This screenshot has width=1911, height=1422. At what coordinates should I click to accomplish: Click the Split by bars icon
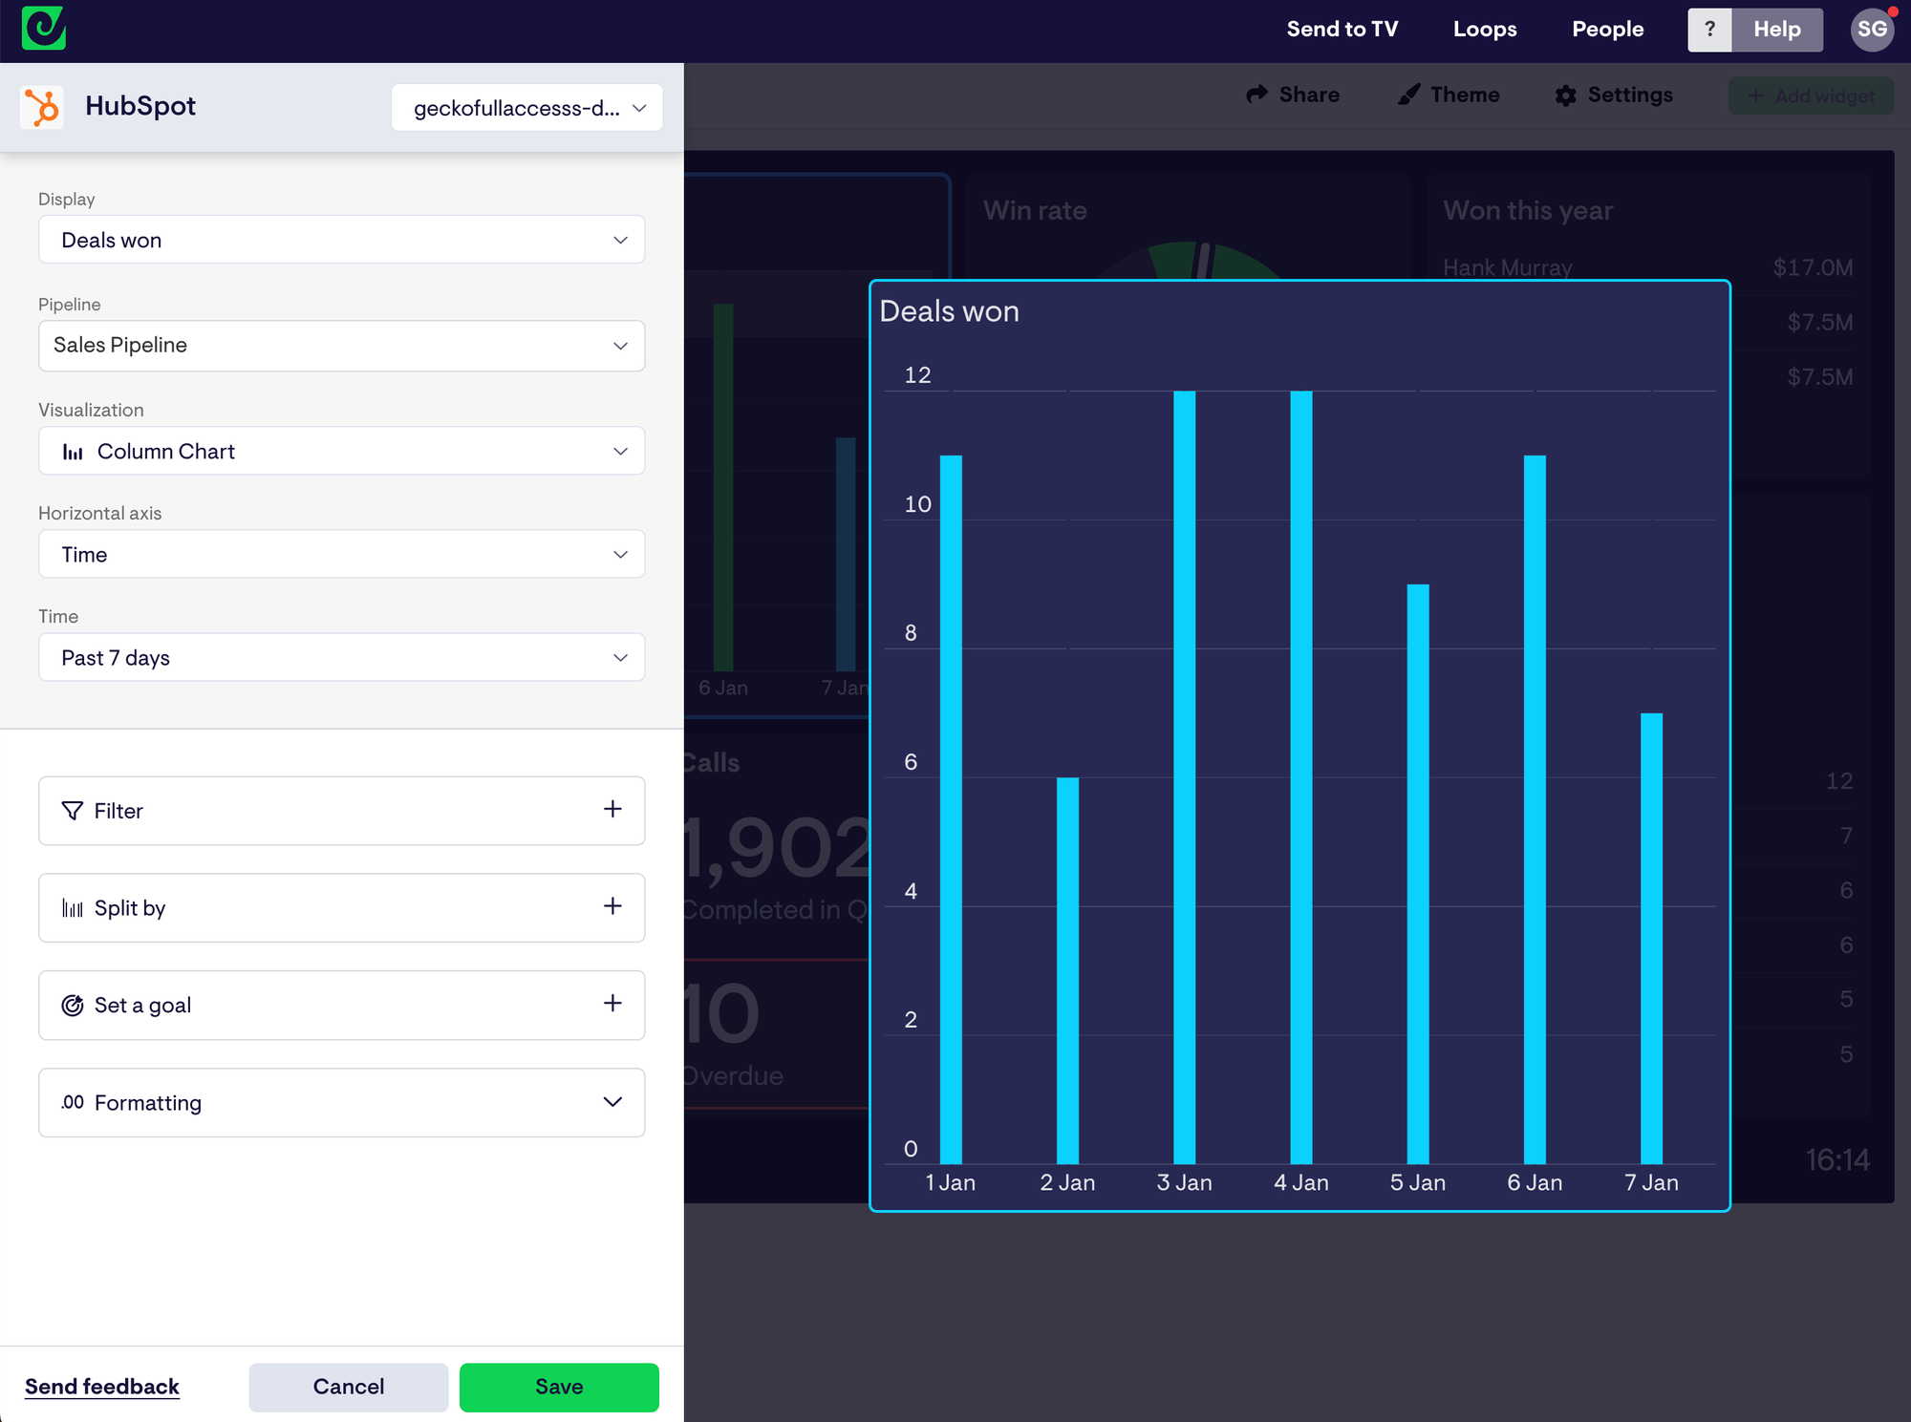72,908
